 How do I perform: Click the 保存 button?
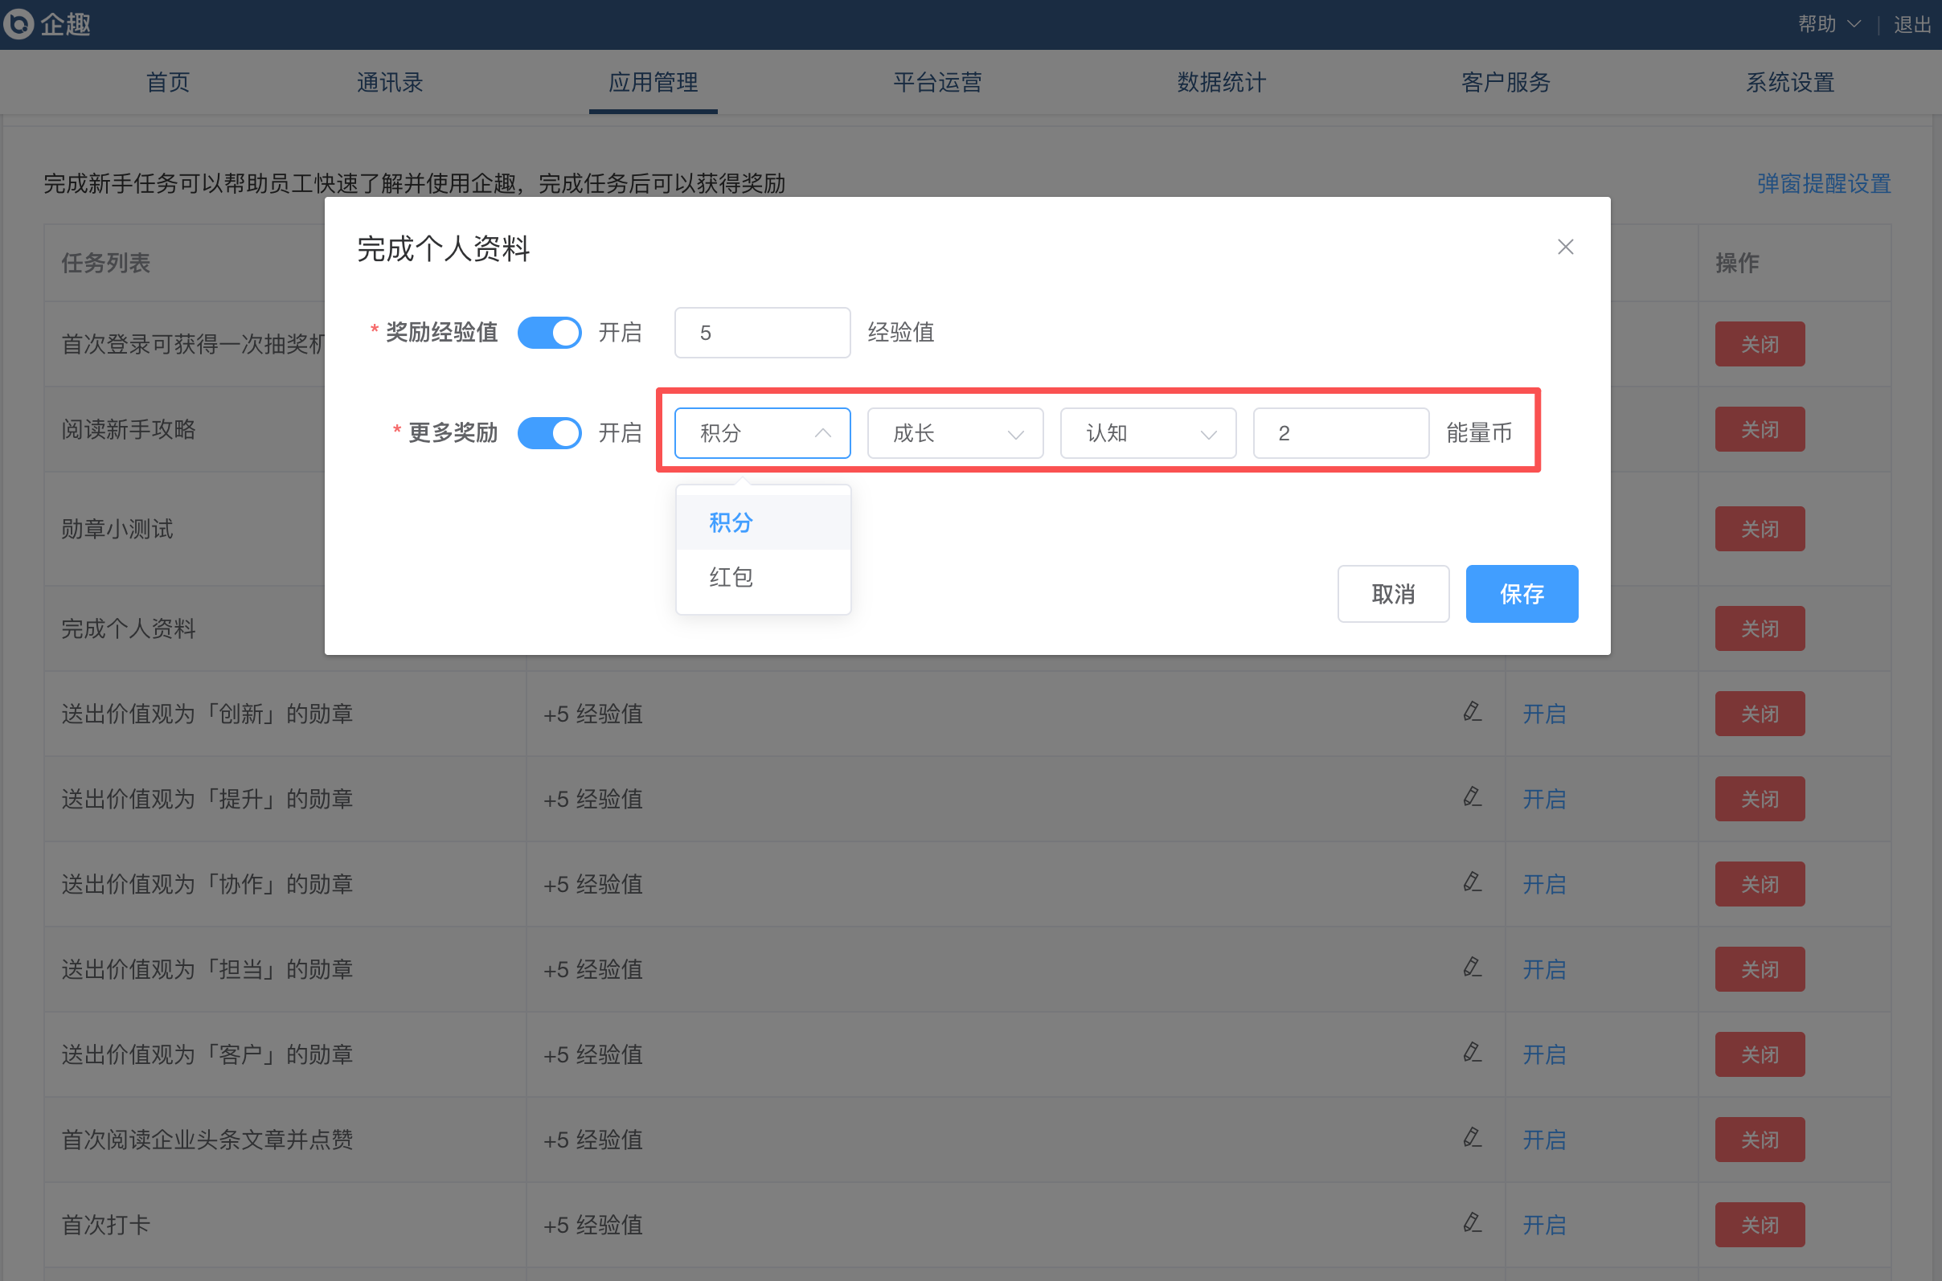click(1521, 594)
